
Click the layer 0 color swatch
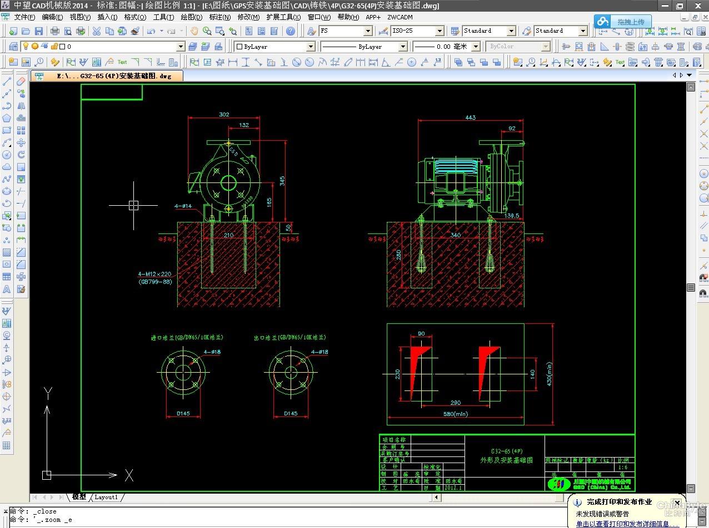[62, 47]
